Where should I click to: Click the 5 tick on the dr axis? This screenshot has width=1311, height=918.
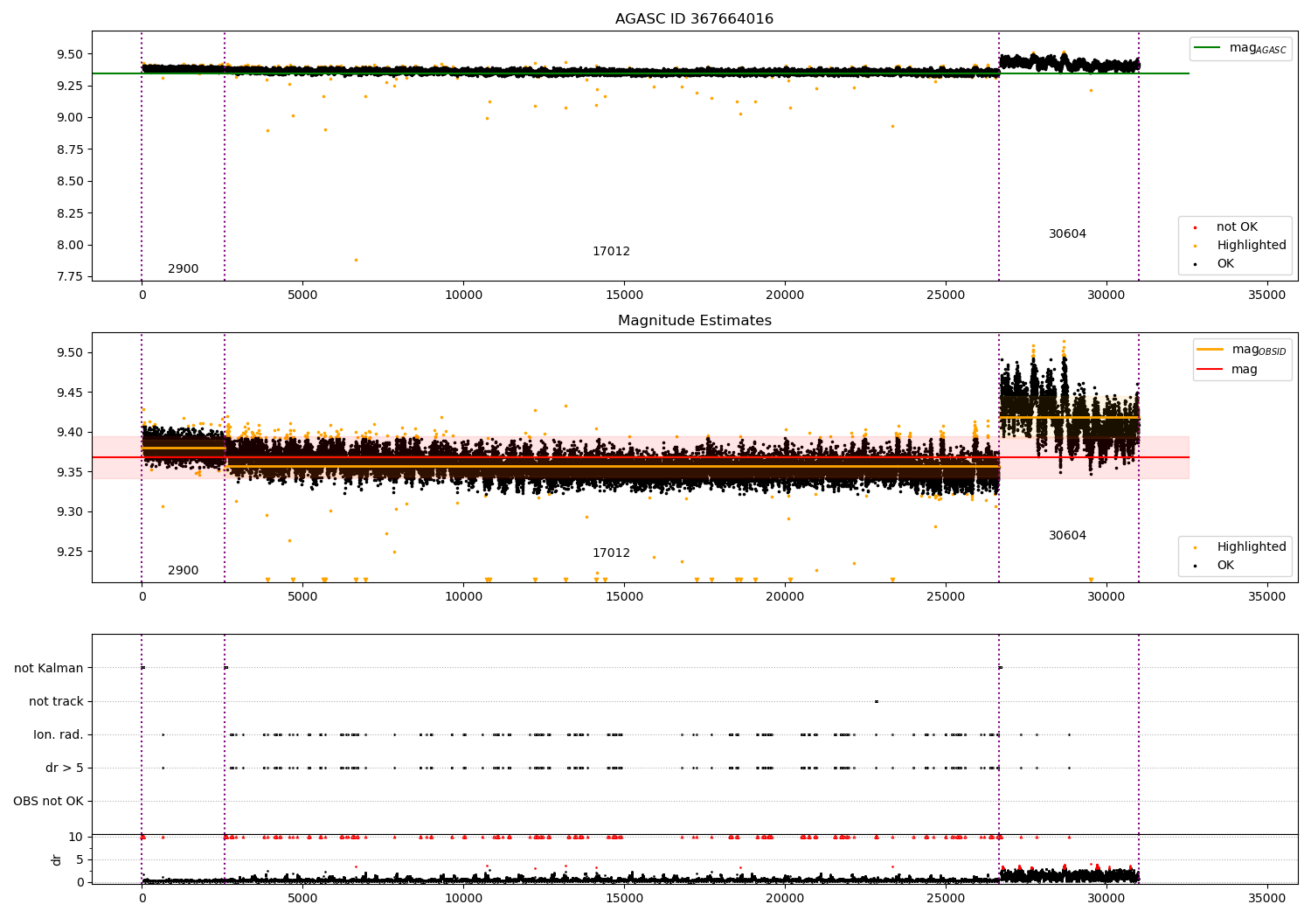point(80,860)
